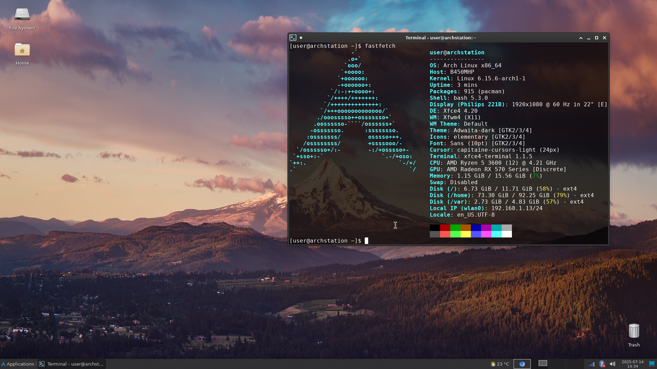This screenshot has width=657, height=369.
Task: Click the 'Packages: 915 (pacman)' line
Action: click(x=467, y=92)
